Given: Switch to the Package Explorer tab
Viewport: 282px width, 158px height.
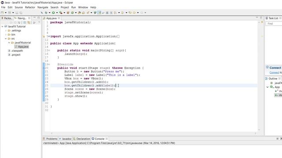Looking at the screenshot, I should (x=7, y=18).
